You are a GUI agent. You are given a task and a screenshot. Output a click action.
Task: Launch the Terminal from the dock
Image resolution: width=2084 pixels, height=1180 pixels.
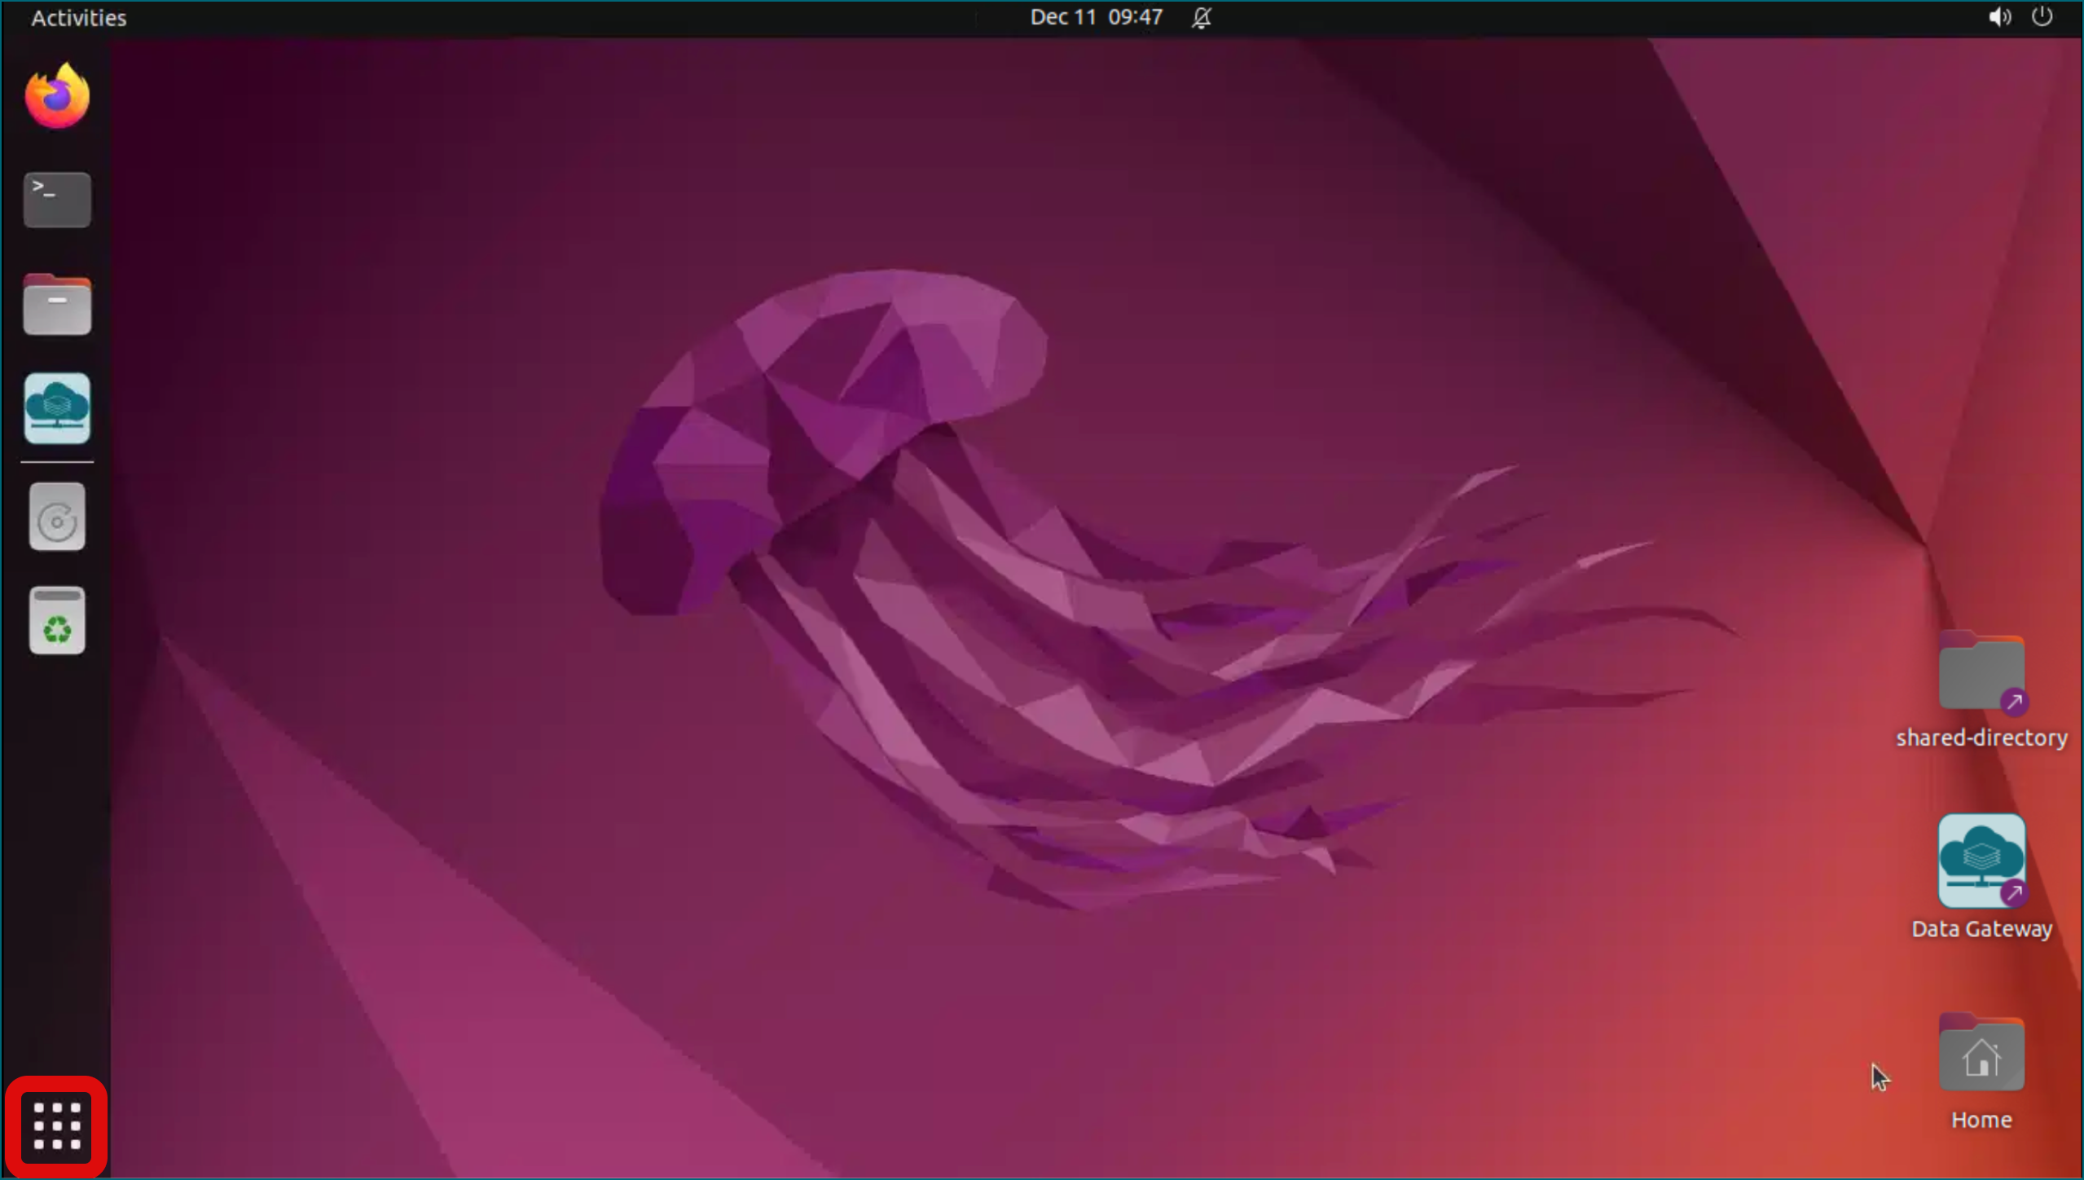pos(55,199)
